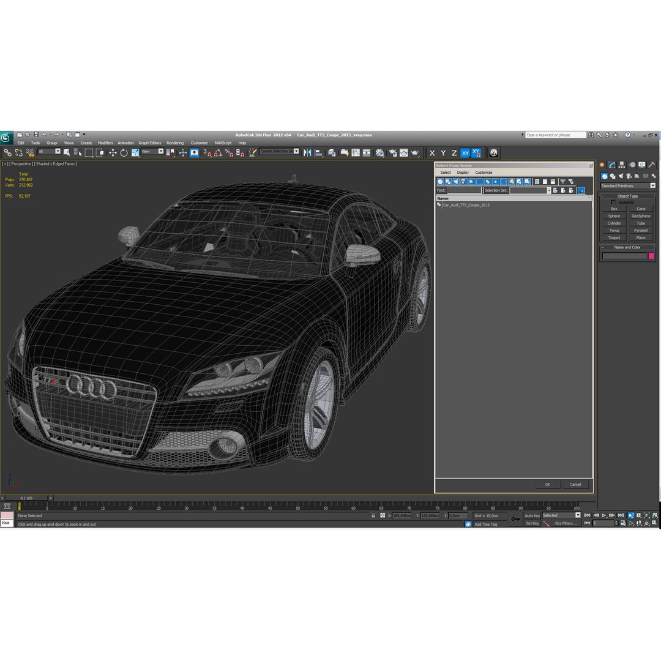
Task: Open the Standard Primitives dropdown
Action: pos(628,186)
